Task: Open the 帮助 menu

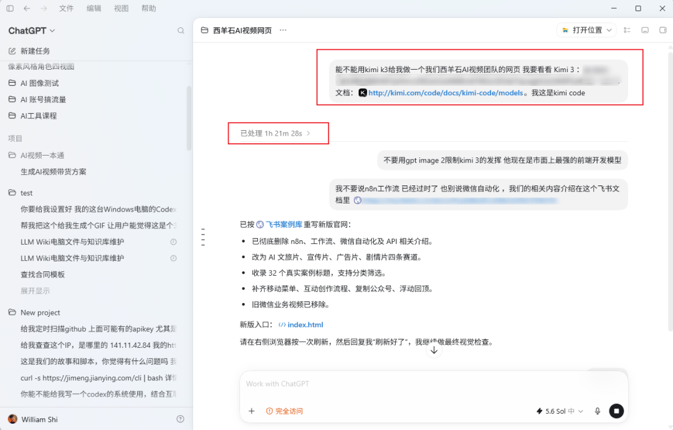Action: point(148,9)
